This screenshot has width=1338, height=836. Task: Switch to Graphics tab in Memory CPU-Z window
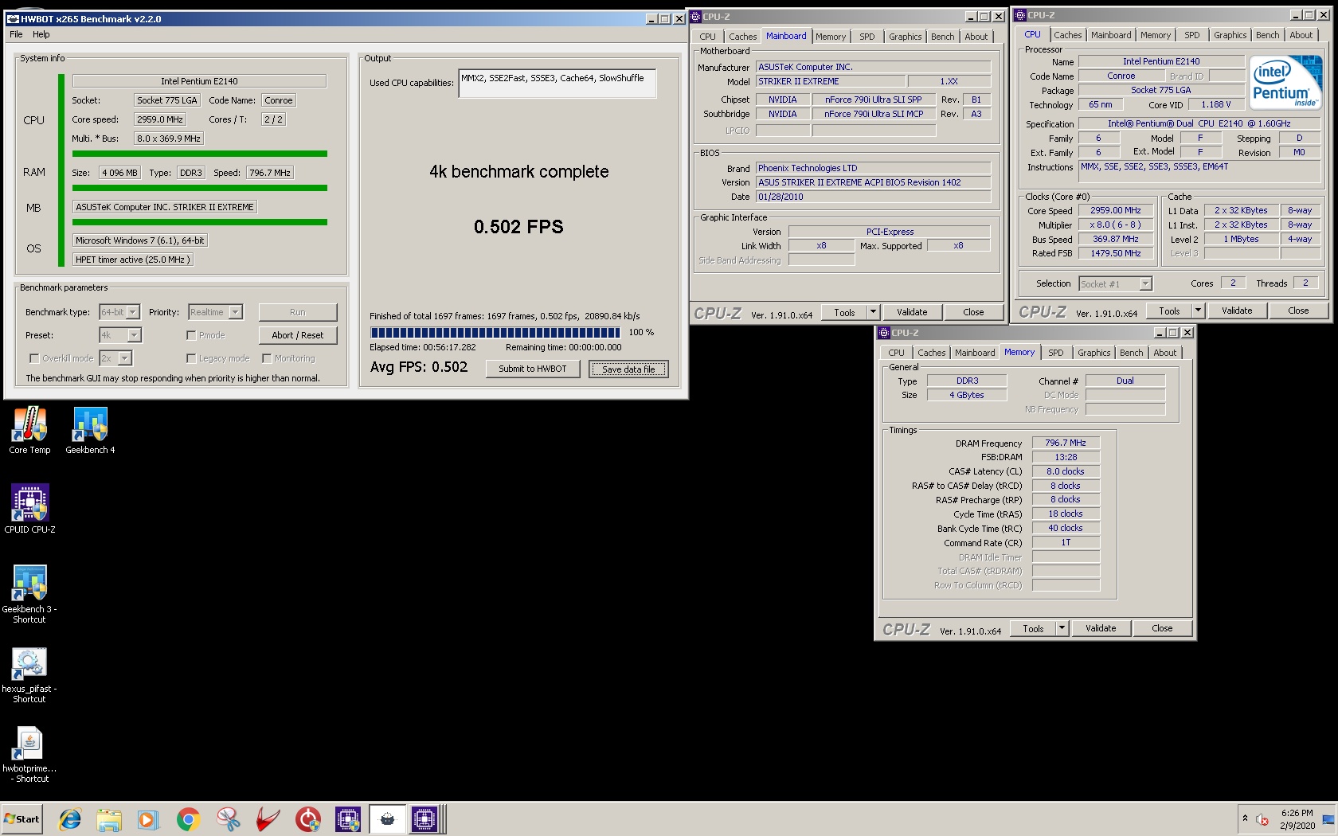[x=1093, y=353]
